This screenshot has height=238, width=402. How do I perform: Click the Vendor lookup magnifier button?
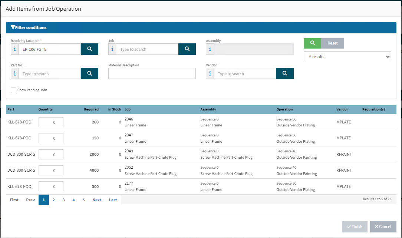[x=284, y=74]
